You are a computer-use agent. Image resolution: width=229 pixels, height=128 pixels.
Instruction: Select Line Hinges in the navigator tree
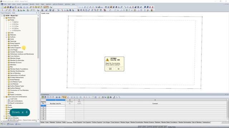[x=14, y=50]
